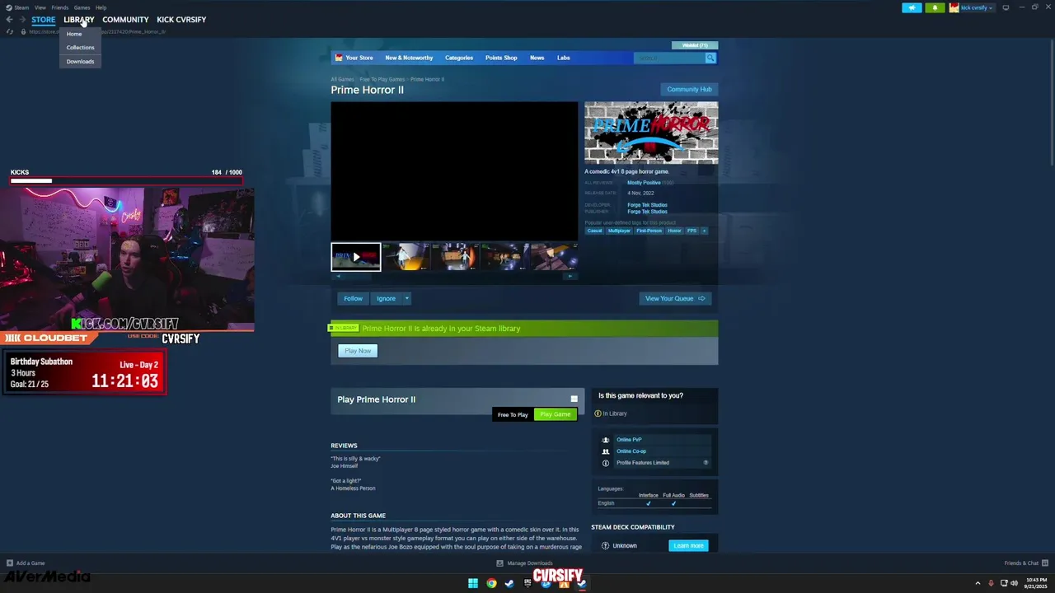The width and height of the screenshot is (1055, 593).
Task: Open the New & Noteworthy dropdown
Action: [x=409, y=58]
